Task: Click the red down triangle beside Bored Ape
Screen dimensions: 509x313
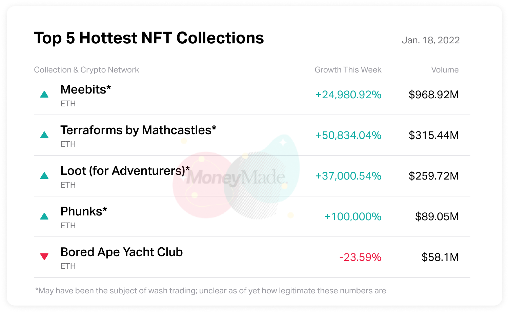Action: 44,257
